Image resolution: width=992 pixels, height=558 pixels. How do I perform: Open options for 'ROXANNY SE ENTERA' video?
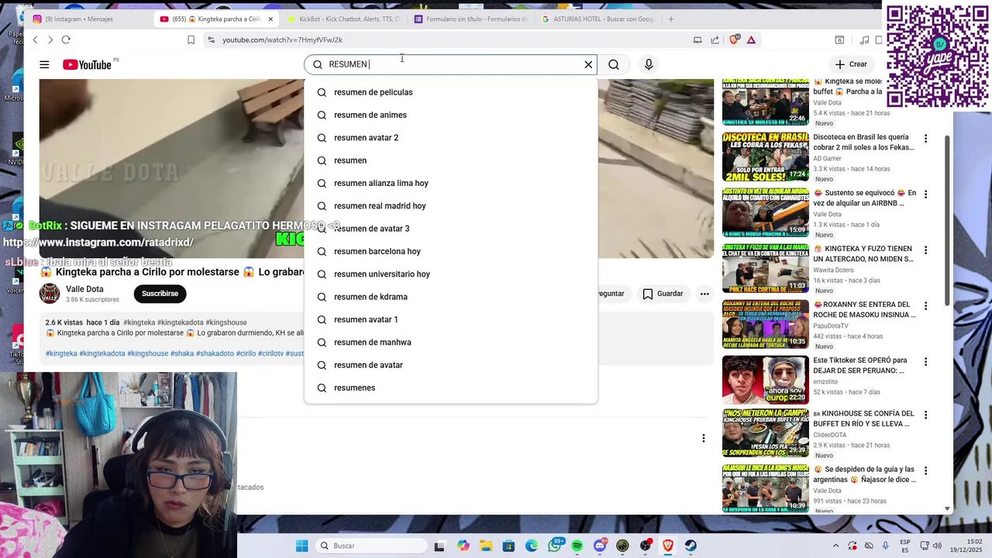(x=925, y=305)
